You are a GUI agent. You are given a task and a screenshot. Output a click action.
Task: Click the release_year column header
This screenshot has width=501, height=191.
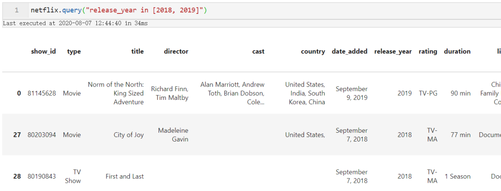[x=393, y=51]
